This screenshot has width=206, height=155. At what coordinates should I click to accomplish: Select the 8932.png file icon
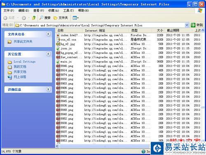coord(58,79)
